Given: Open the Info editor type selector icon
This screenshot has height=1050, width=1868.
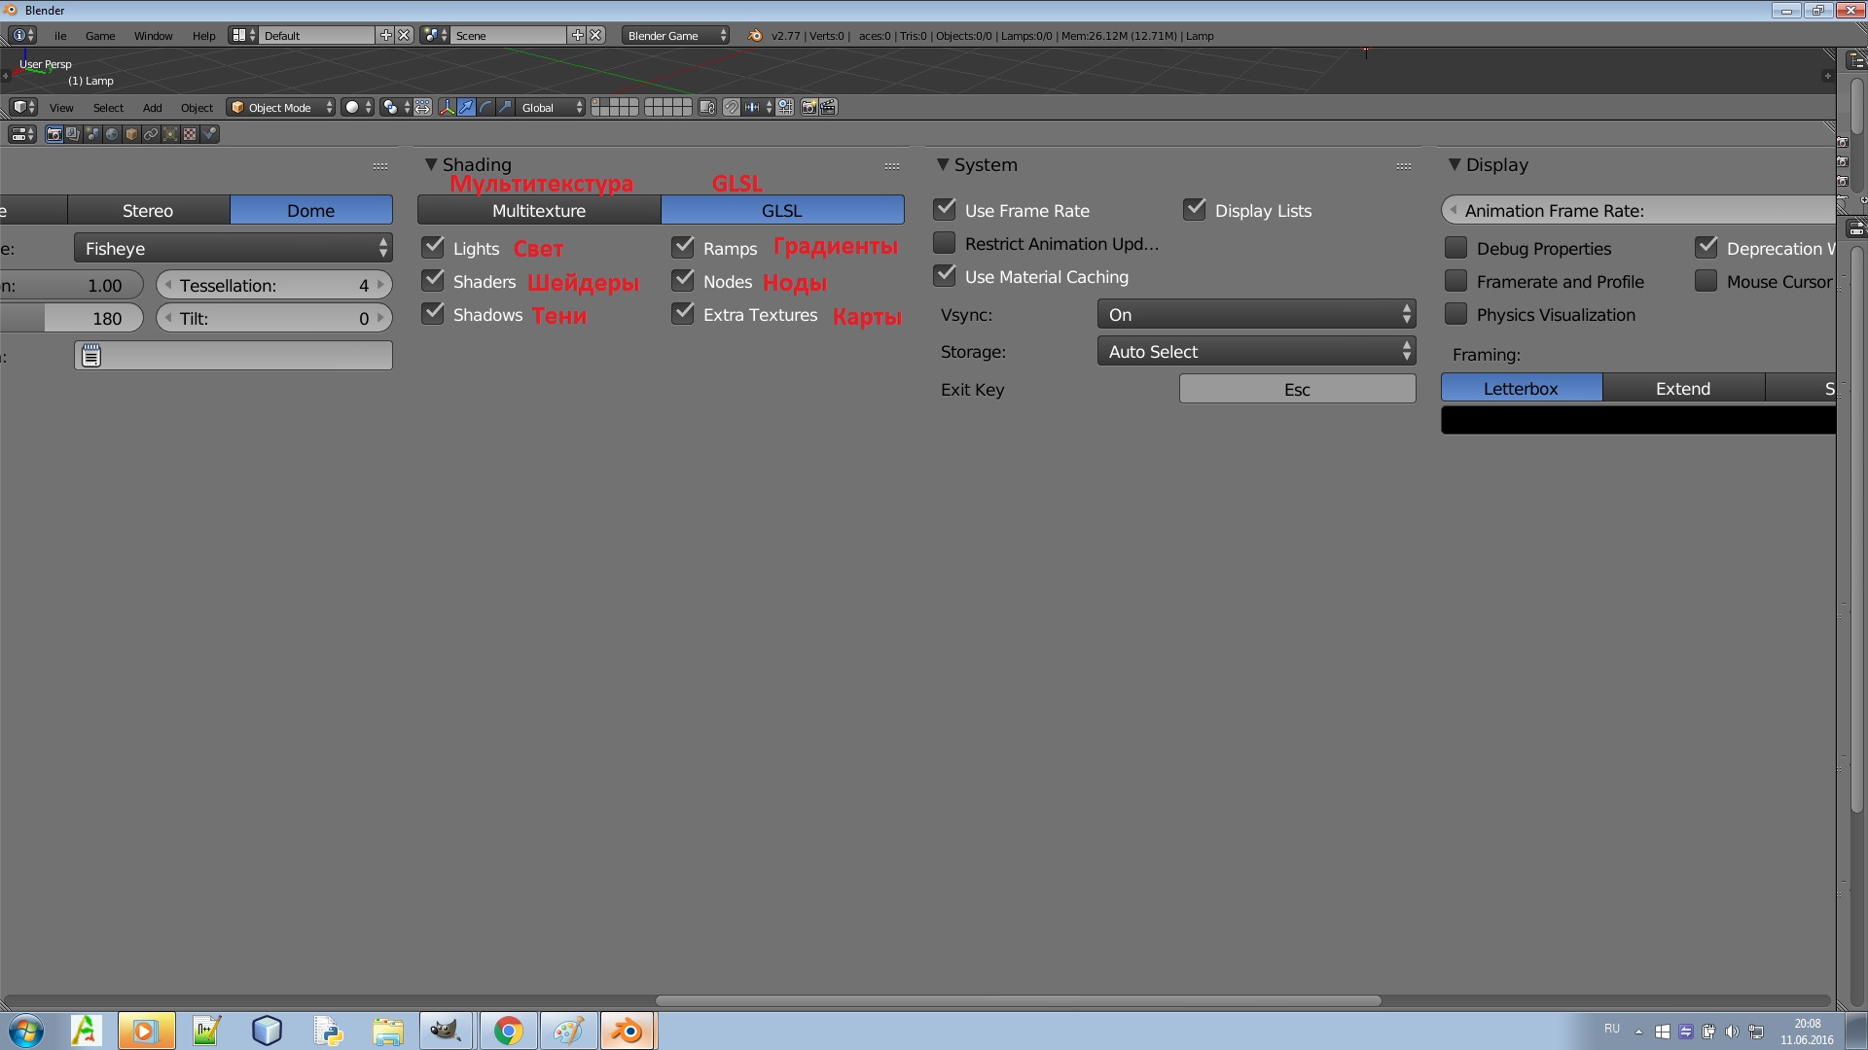Looking at the screenshot, I should coord(22,35).
